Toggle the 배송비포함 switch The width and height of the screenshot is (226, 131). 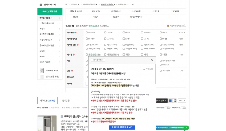(x=183, y=108)
